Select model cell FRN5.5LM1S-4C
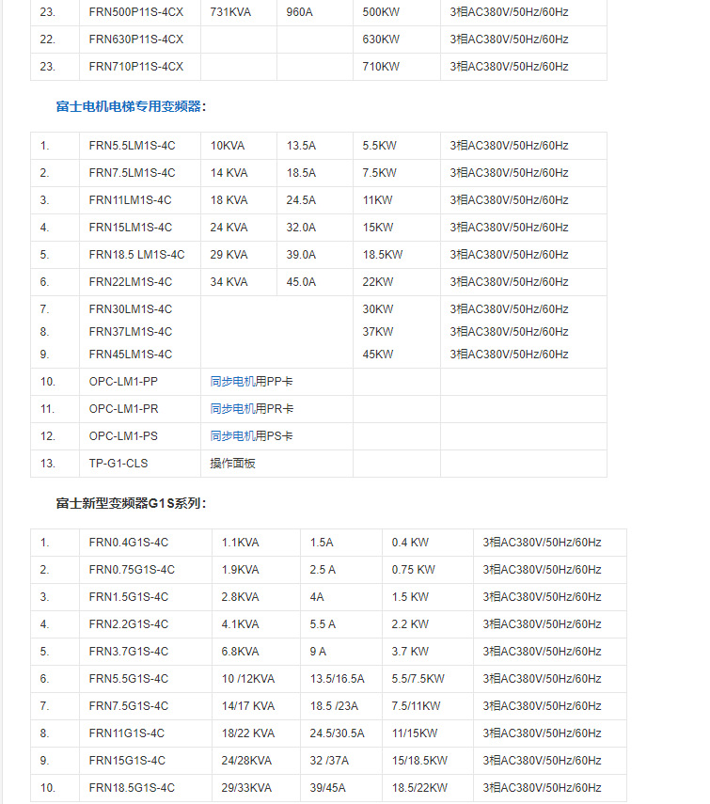 [140, 146]
